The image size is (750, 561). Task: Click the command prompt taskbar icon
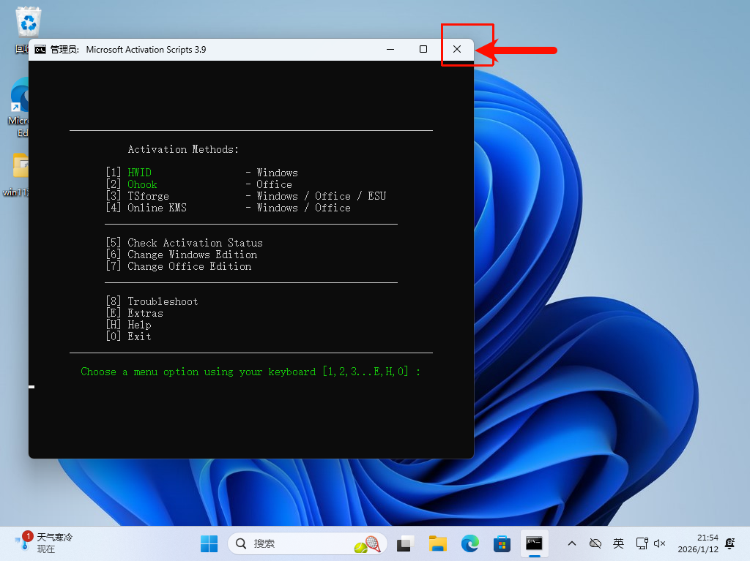(x=534, y=543)
